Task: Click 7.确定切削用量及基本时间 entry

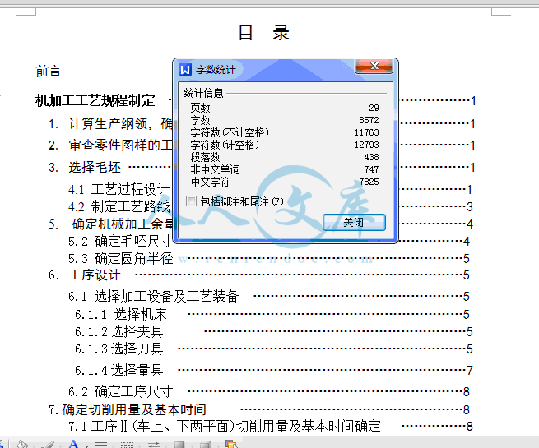Action: (x=128, y=409)
